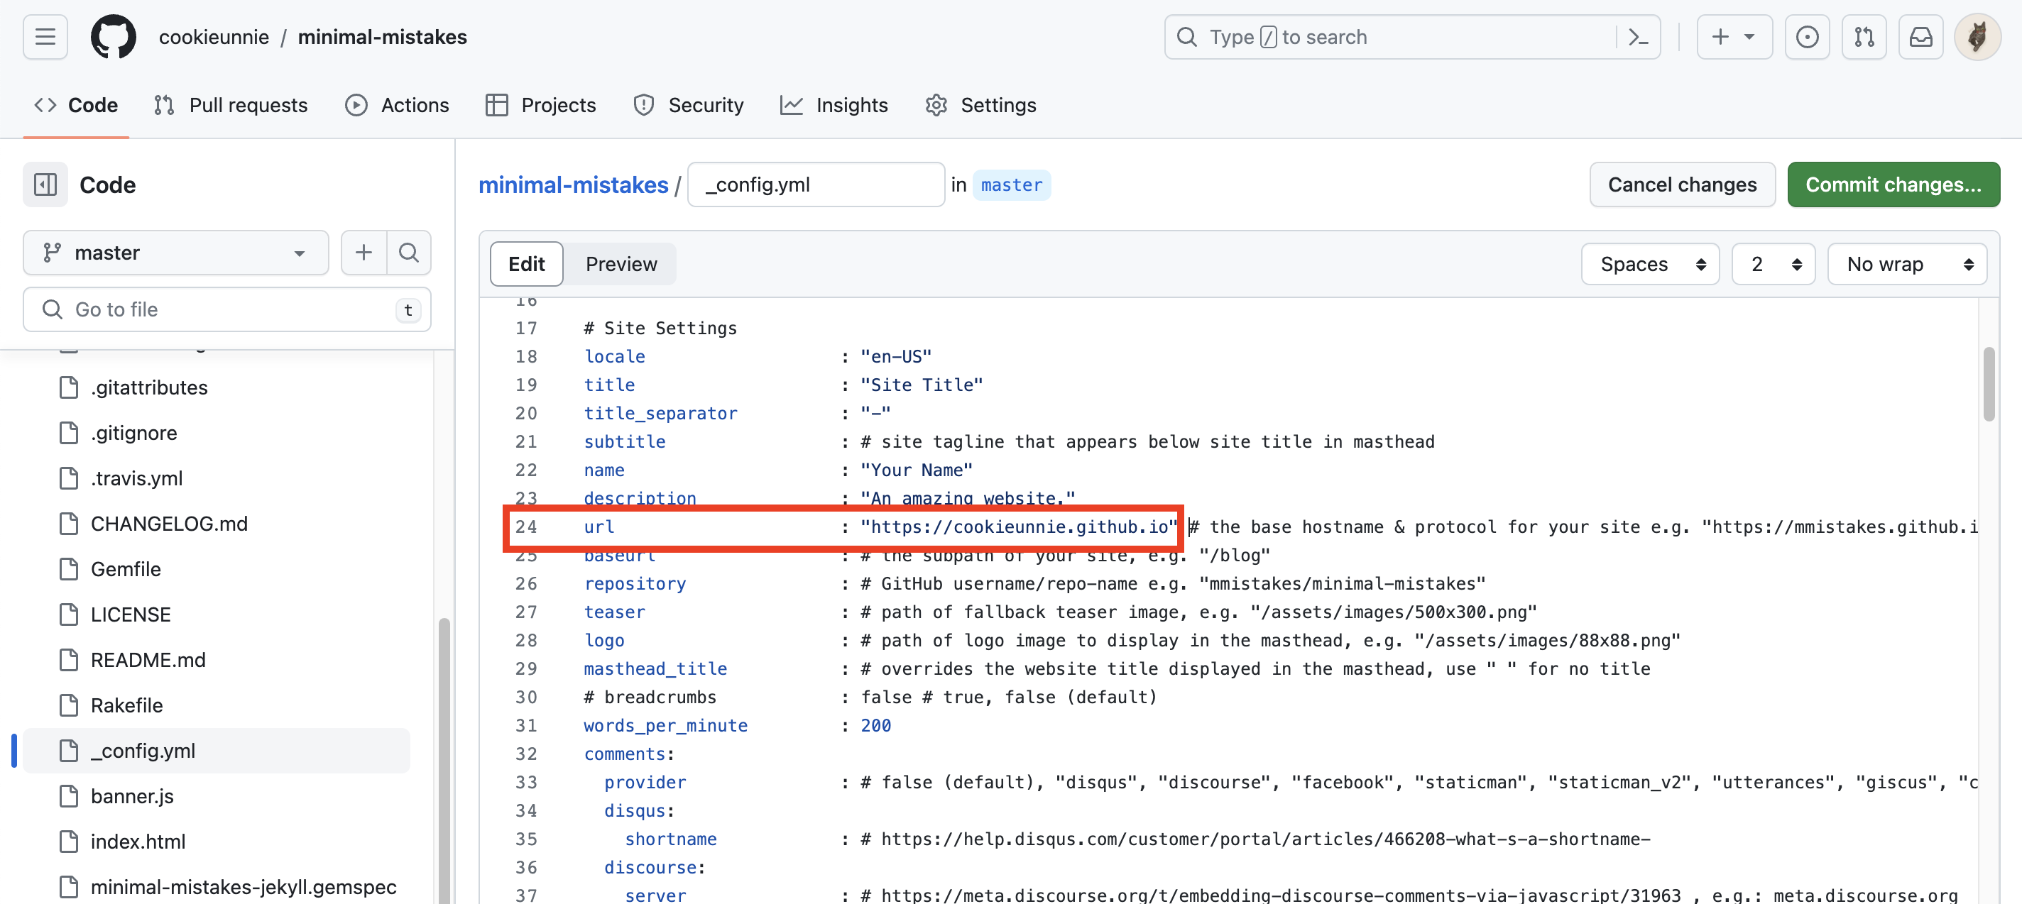The image size is (2022, 904).
Task: Click Commit changes button
Action: click(x=1893, y=184)
